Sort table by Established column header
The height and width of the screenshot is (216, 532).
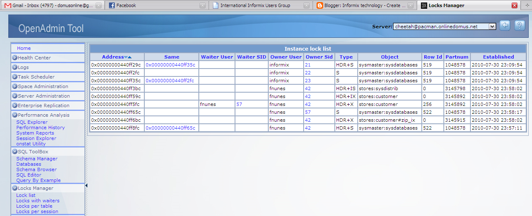498,57
